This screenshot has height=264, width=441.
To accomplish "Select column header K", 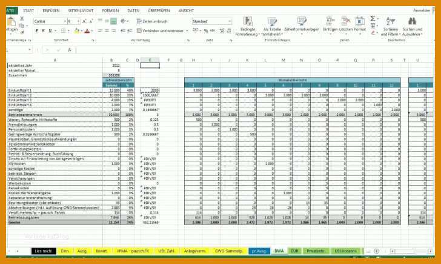I will 247,60.
